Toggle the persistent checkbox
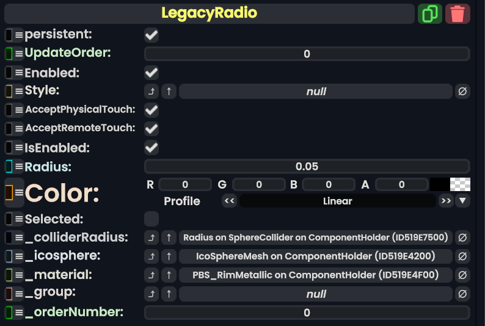The width and height of the screenshot is (485, 326). pos(151,35)
